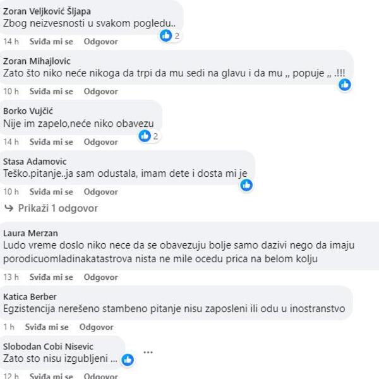The height and width of the screenshot is (379, 379).
Task: Click the '14 h' timestamp on Borko's comment
Action: [x=11, y=142]
